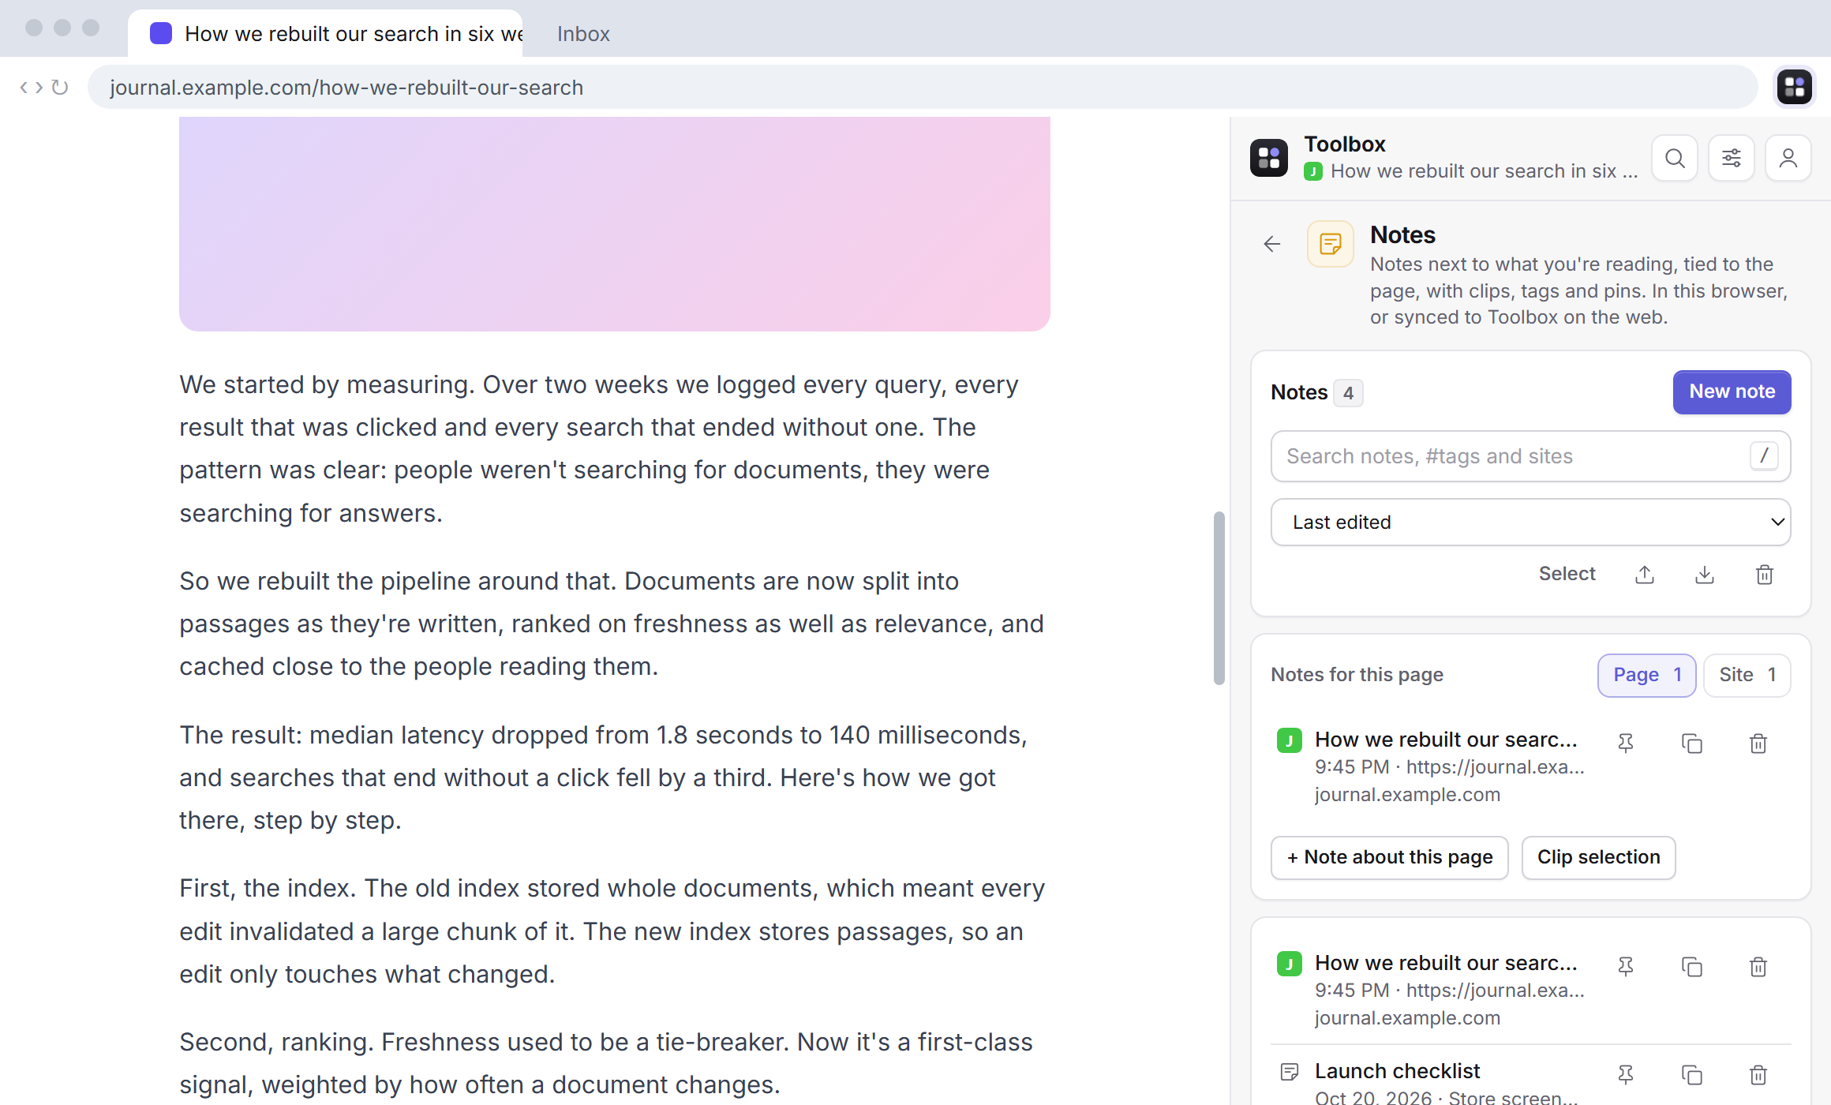Click the Toolbox logo in the sidebar header
Screen dimensions: 1831x1105
tap(1268, 158)
